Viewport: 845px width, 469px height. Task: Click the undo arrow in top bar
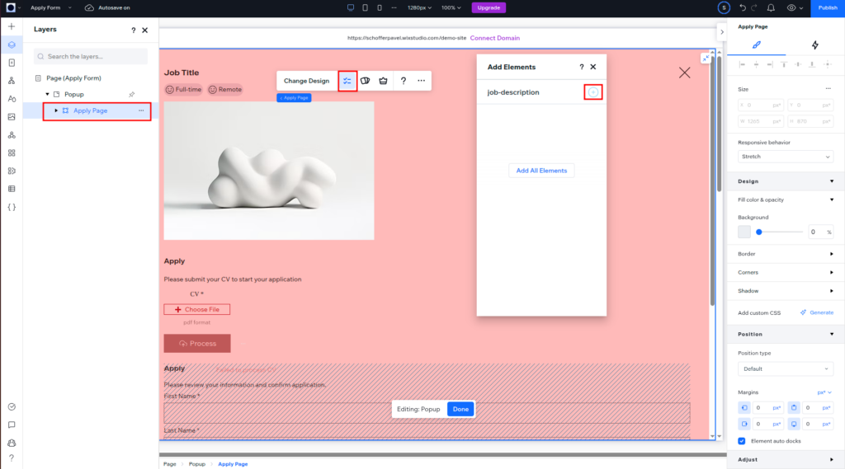tap(743, 7)
